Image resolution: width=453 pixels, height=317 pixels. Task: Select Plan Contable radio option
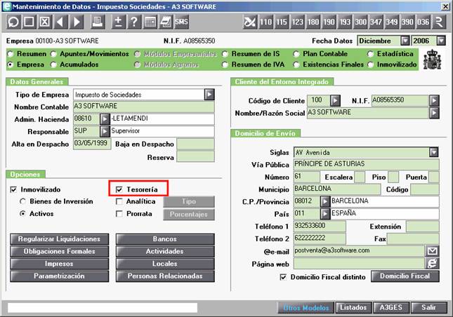(x=296, y=54)
